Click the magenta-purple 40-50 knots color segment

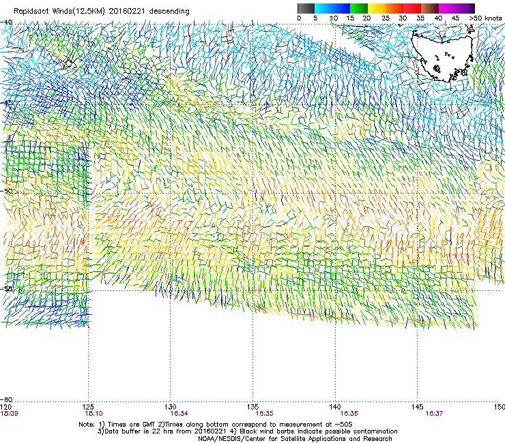pos(457,8)
